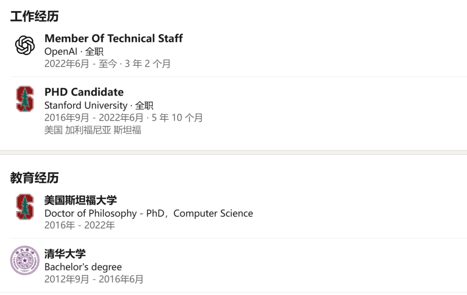The width and height of the screenshot is (467, 295).
Task: Click the location 美国 加利福尼亚 斯坦福
Action: click(93, 130)
